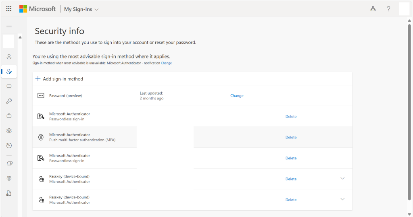Open the locked document icon in the sidebar
Viewport: 413px width, 217px height.
point(9,193)
